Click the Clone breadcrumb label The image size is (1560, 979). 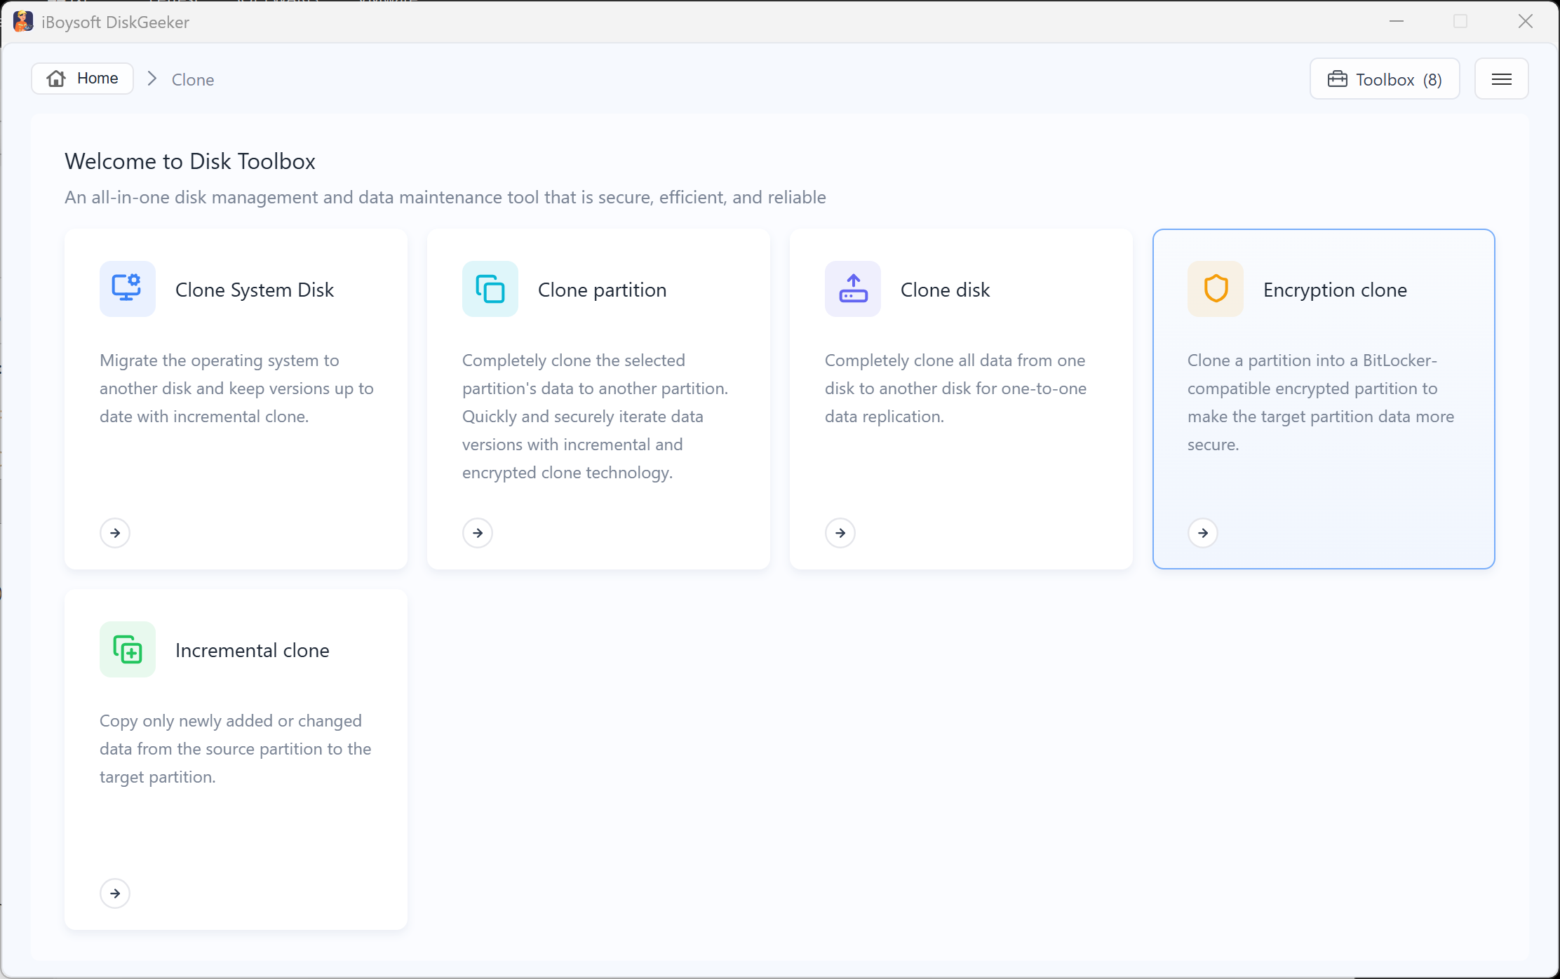193,80
